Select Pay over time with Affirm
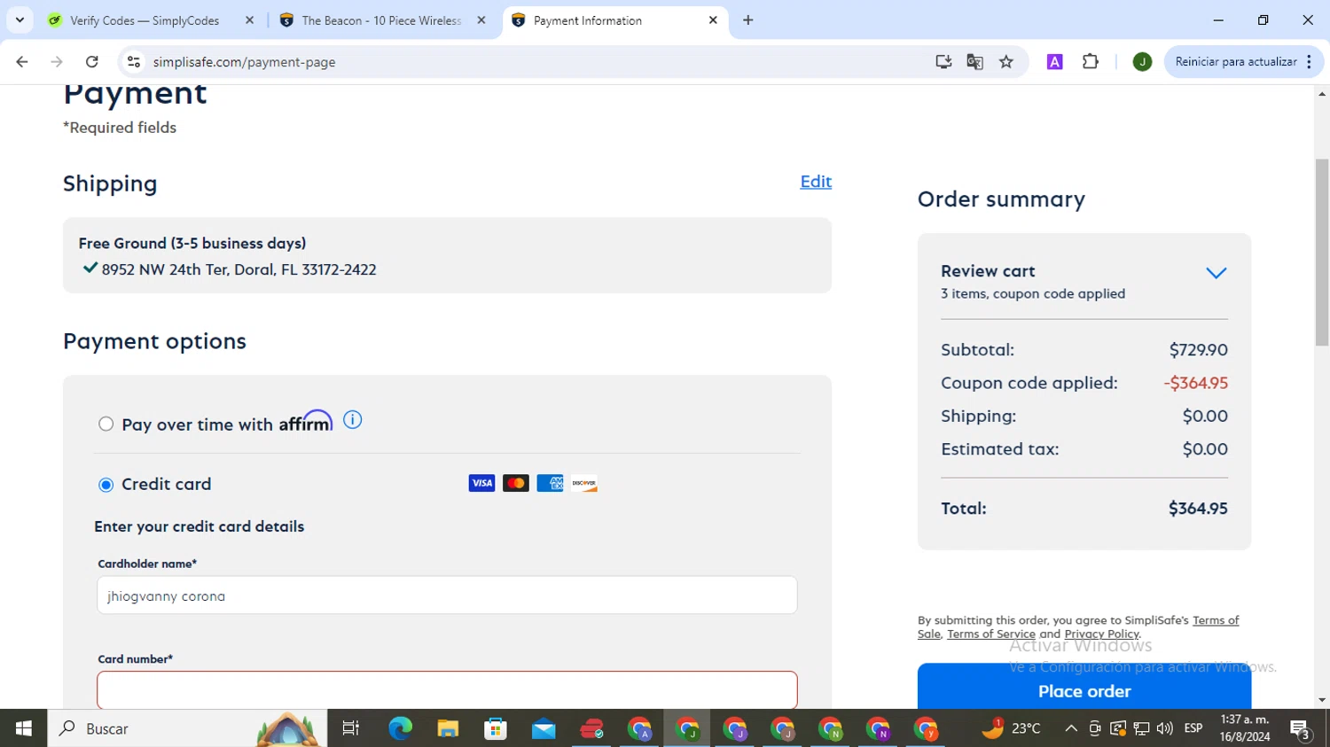1330x747 pixels. 106,424
